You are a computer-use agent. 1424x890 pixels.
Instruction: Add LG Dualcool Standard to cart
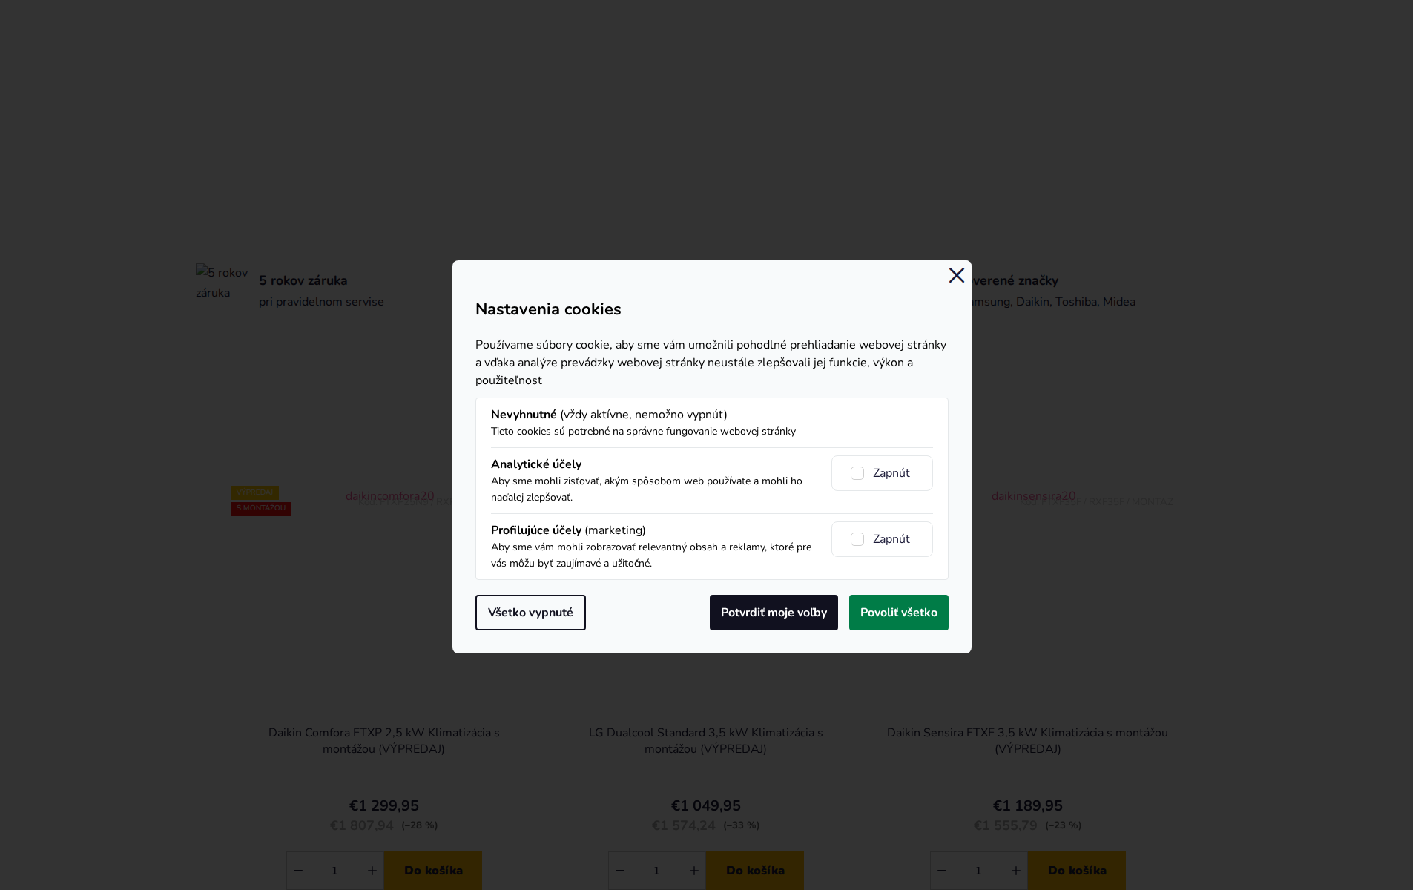coord(755,871)
